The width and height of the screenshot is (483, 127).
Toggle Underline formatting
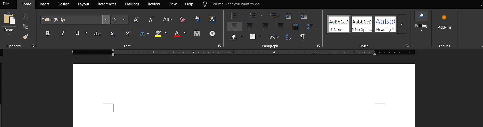tap(77, 33)
